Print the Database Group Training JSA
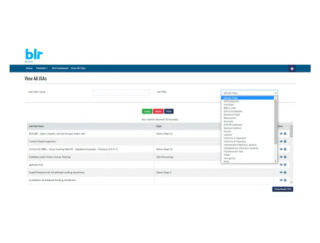This screenshot has height=243, width=320. click(285, 157)
